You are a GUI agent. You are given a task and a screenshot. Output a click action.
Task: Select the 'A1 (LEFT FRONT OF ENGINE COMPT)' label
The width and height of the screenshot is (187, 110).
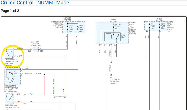point(115,81)
